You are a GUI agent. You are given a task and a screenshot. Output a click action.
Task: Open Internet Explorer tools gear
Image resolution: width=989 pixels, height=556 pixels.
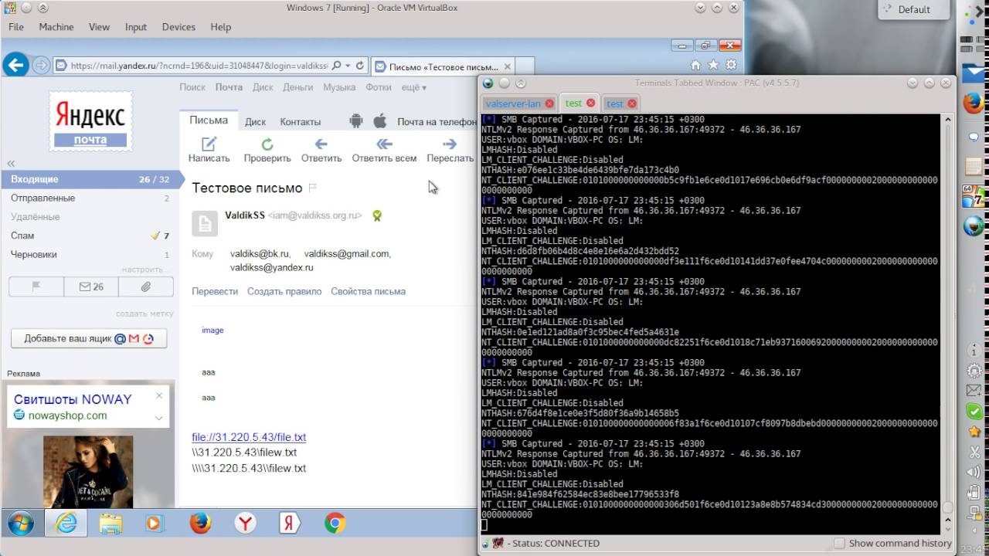pyautogui.click(x=731, y=66)
